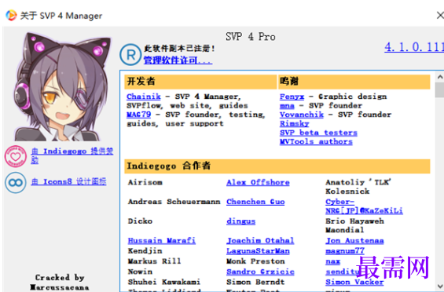The image size is (444, 292).
Task: Click the Nowin backer name
Action: click(x=140, y=272)
